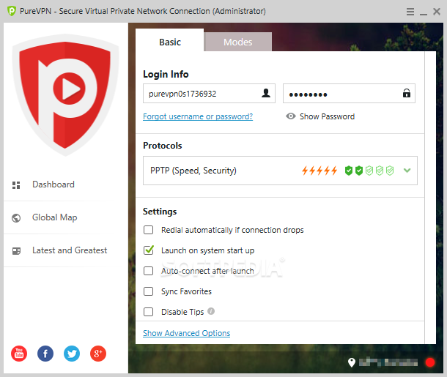Click Show Advanced Options link
This screenshot has height=377, width=447.
click(x=186, y=333)
